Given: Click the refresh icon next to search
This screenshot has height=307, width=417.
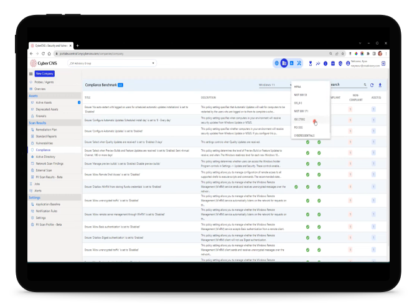Looking at the screenshot, I should [x=372, y=85].
